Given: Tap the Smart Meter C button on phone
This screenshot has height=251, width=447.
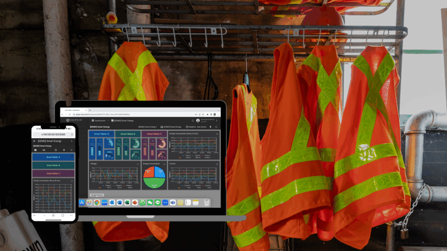Looking at the screenshot, I should [x=54, y=173].
